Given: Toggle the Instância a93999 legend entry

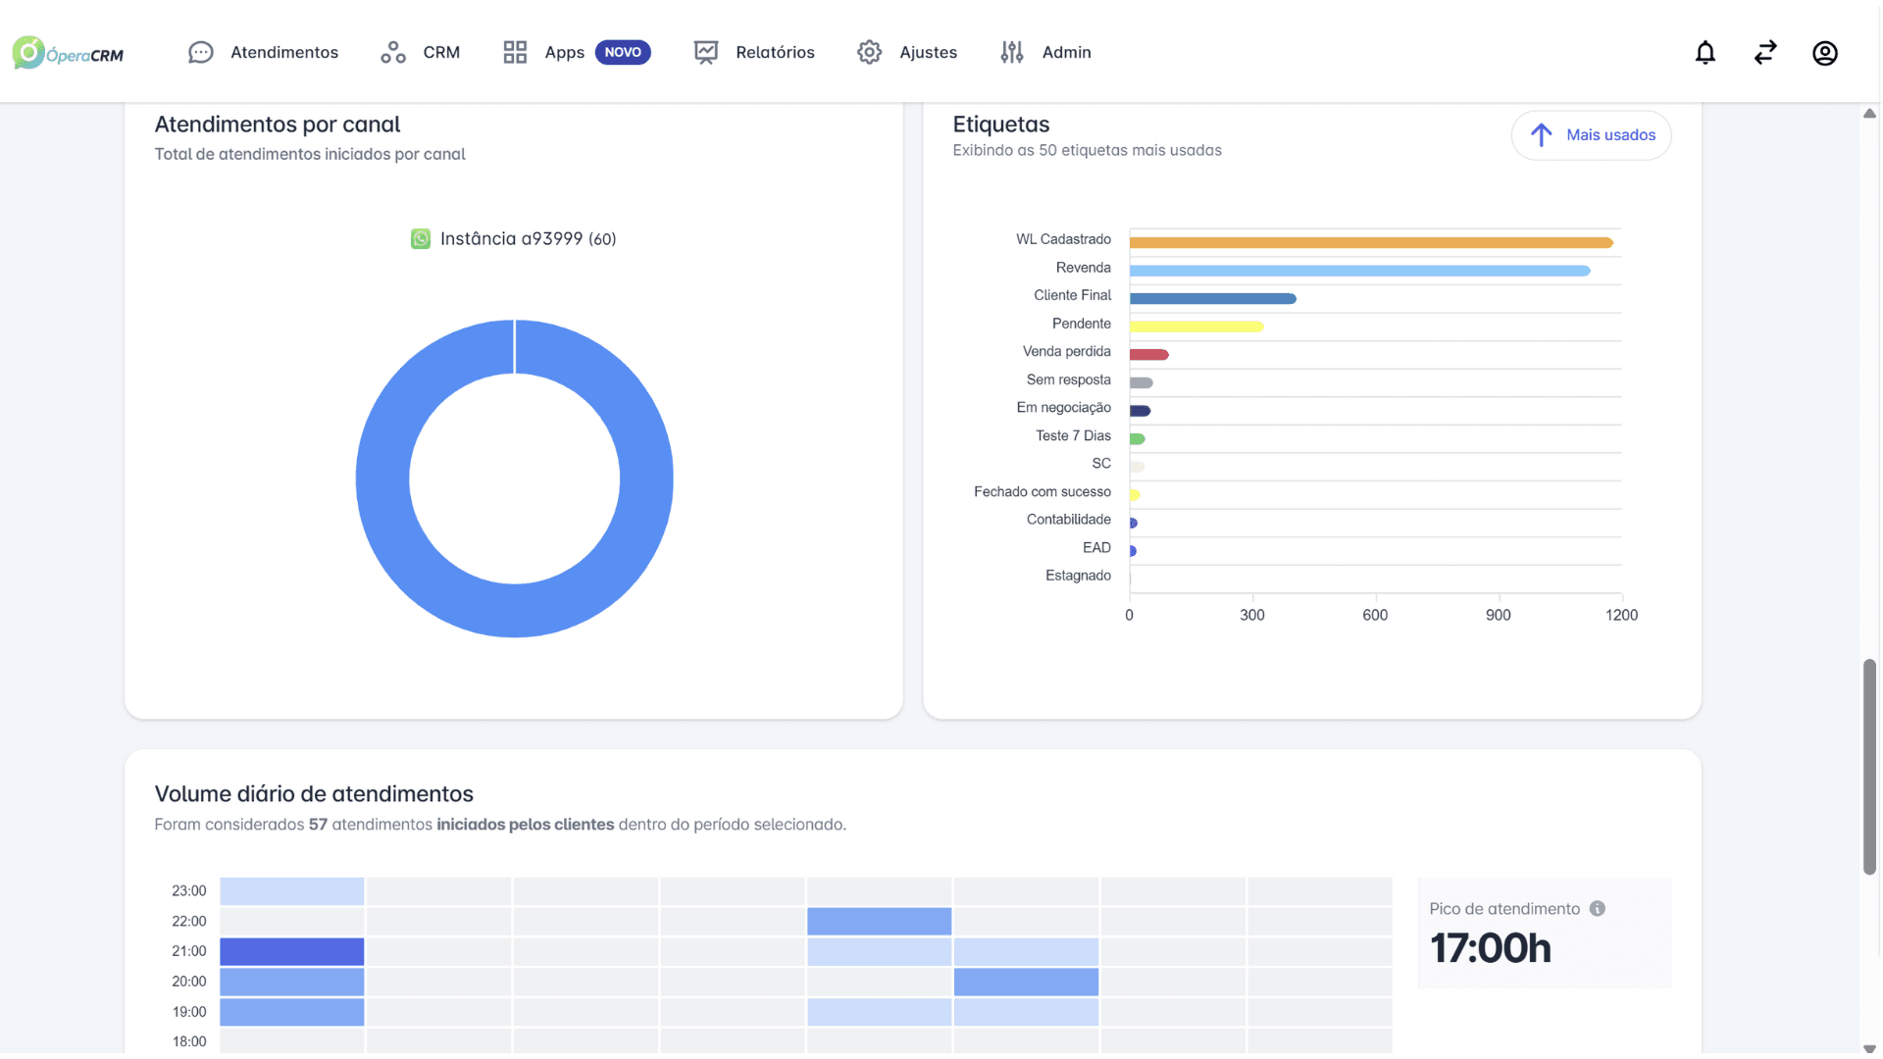Looking at the screenshot, I should point(514,239).
